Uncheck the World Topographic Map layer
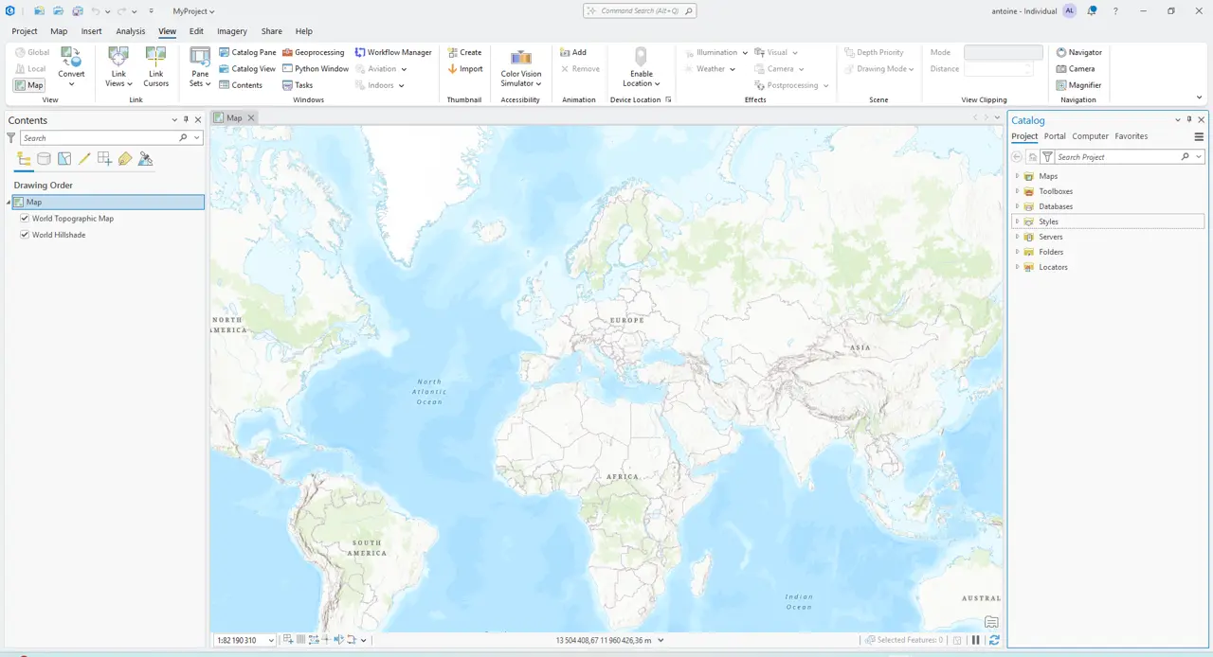Image resolution: width=1213 pixels, height=657 pixels. click(x=25, y=219)
